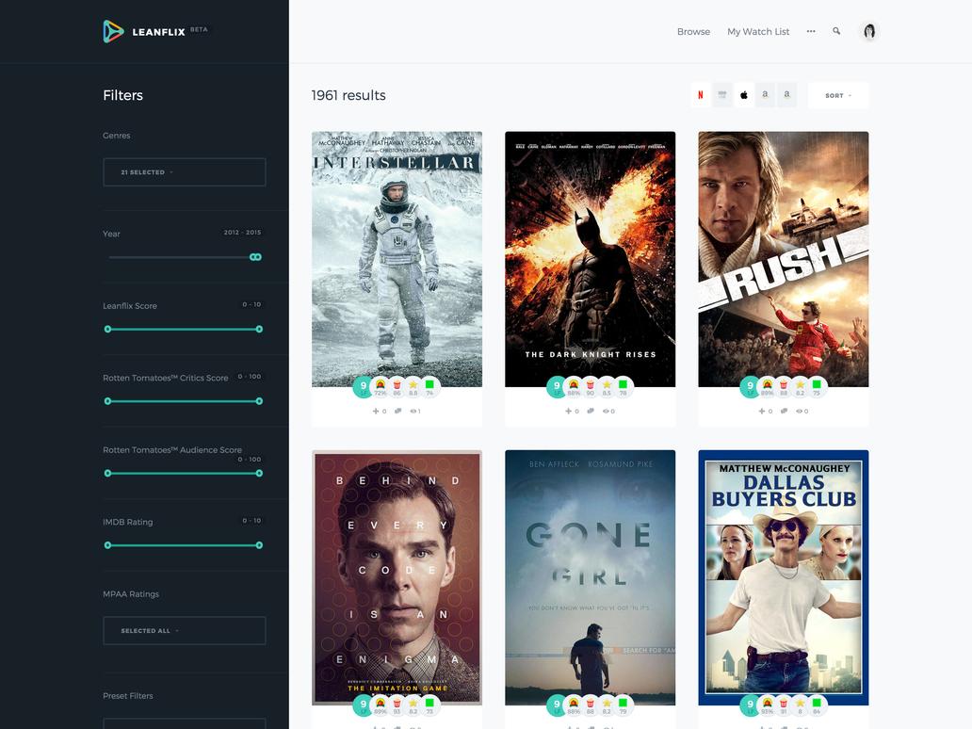Open The Imitation Game poster
This screenshot has height=729, width=972.
pos(397,577)
